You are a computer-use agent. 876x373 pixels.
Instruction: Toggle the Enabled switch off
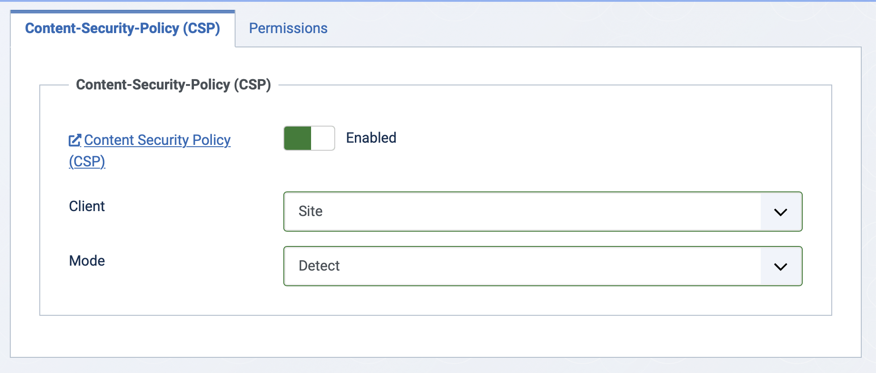[309, 138]
